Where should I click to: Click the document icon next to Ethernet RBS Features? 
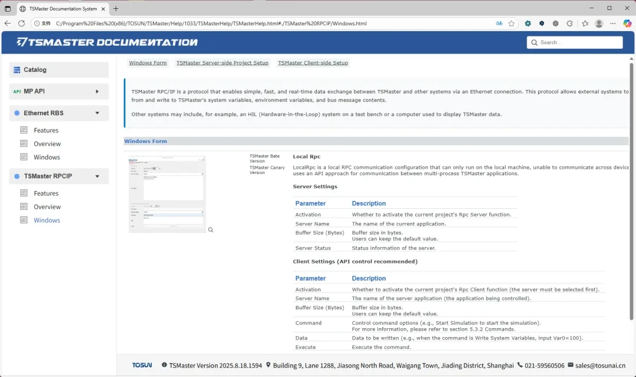(25, 130)
